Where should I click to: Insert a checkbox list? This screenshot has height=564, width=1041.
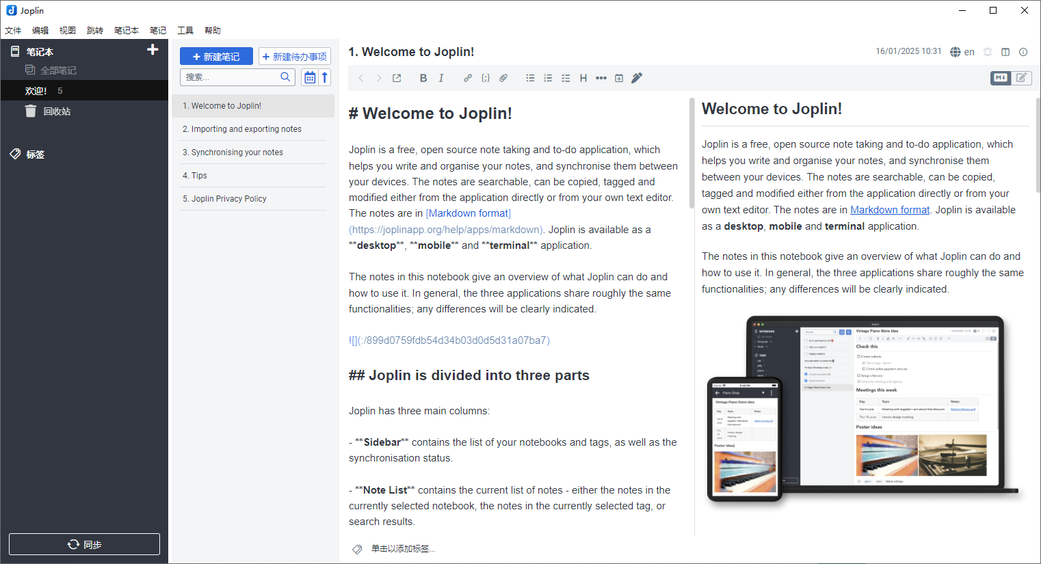coord(566,78)
